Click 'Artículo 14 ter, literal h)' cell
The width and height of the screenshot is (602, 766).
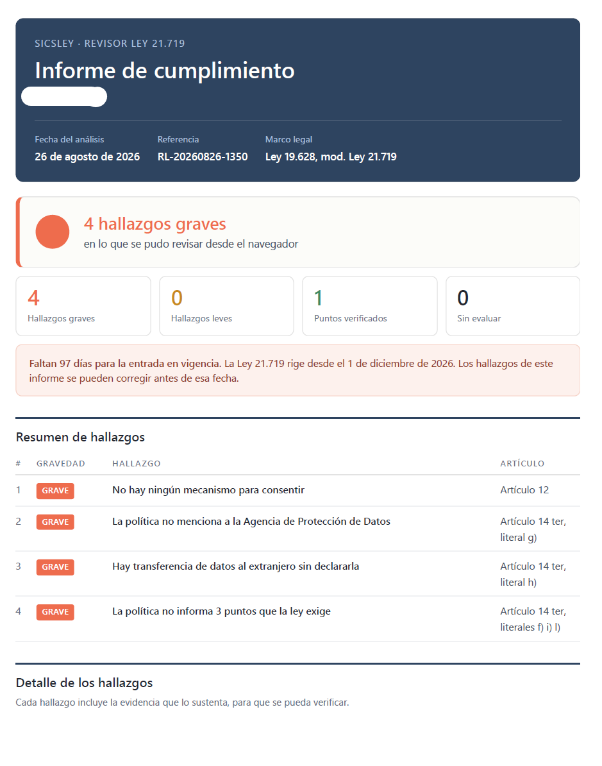(533, 574)
